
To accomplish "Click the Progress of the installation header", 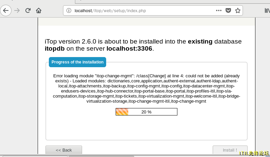I will pyautogui.click(x=77, y=62).
